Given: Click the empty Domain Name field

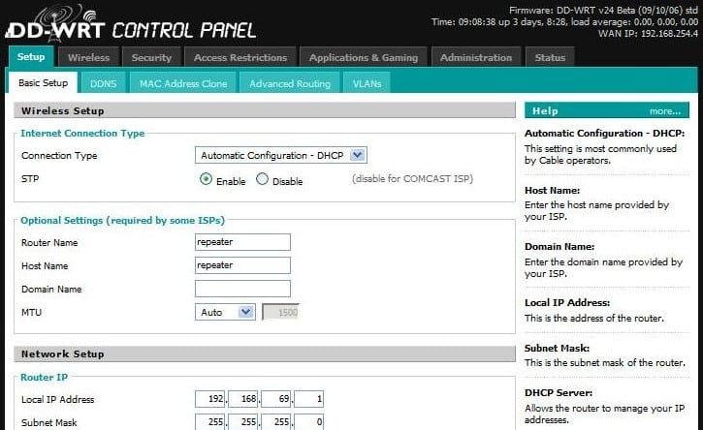Looking at the screenshot, I should click(242, 289).
